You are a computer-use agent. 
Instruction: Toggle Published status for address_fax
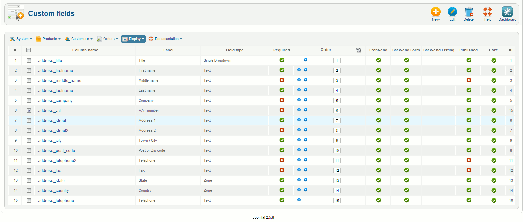469,170
